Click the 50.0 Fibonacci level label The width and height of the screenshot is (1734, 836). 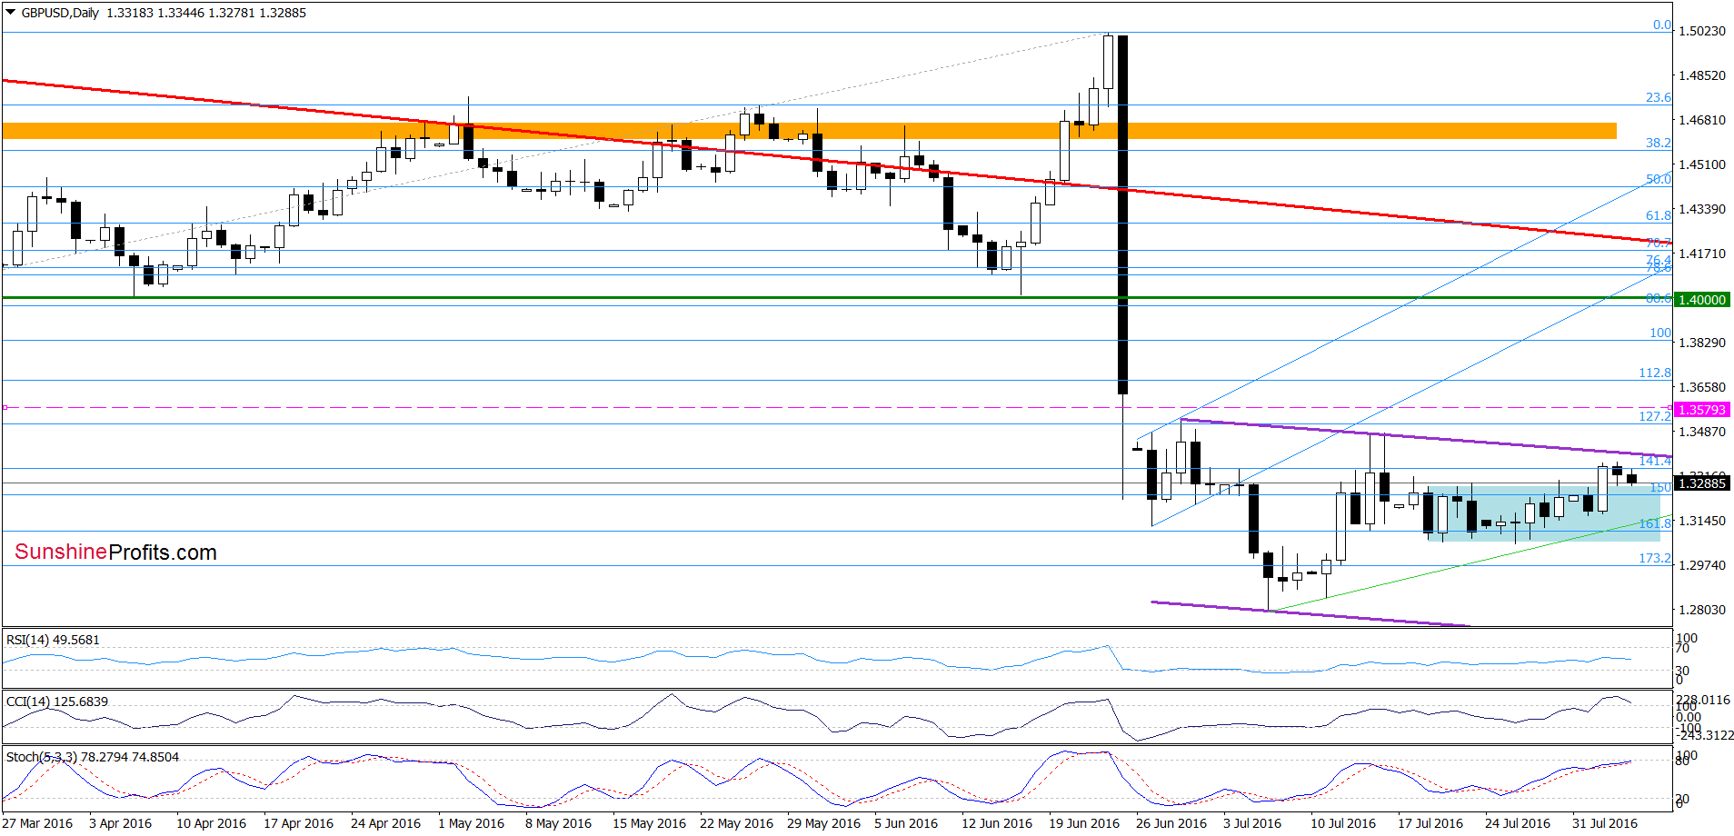(x=1659, y=179)
